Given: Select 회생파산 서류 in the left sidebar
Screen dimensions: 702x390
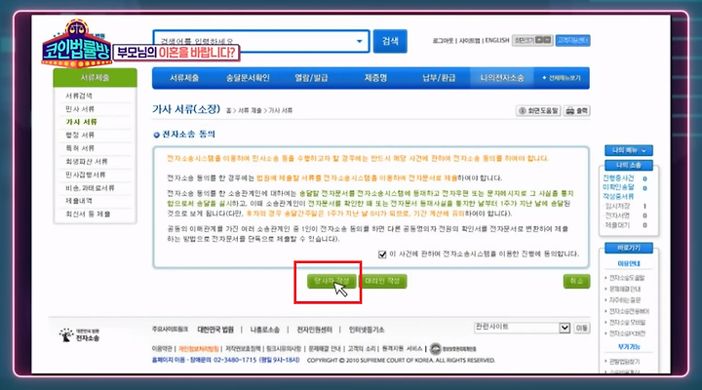Looking at the screenshot, I should pyautogui.click(x=87, y=161).
